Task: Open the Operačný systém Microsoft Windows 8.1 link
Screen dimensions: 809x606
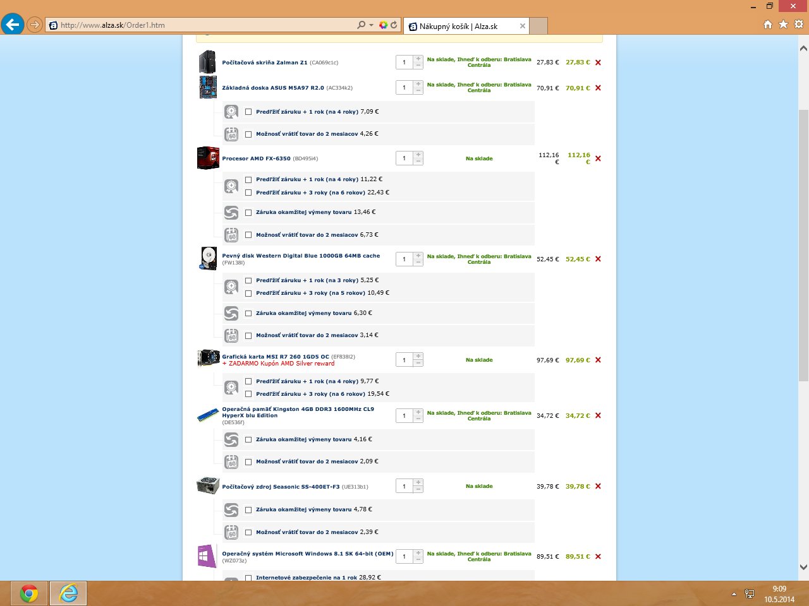Action: pos(308,554)
